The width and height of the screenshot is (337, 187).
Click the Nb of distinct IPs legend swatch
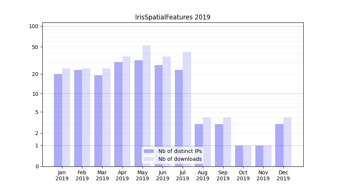(149, 151)
